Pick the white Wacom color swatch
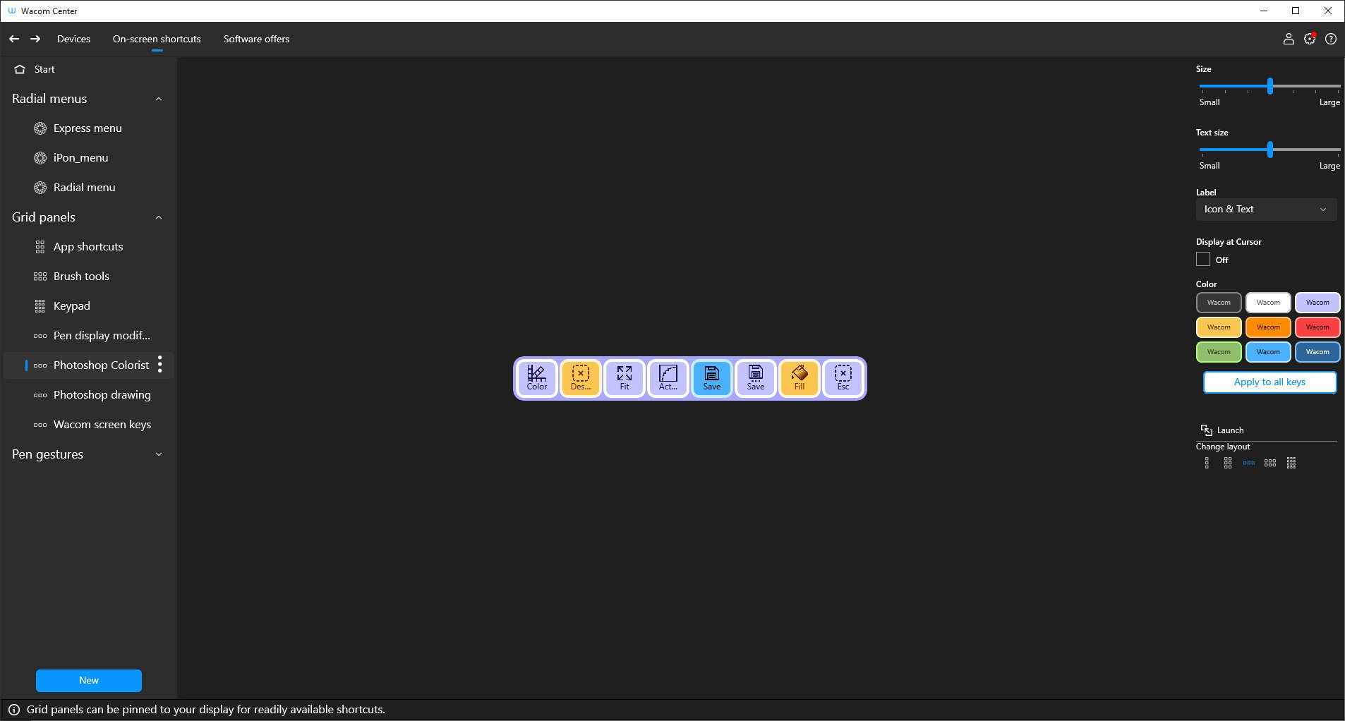Screen dimensions: 1345x721 [1268, 303]
